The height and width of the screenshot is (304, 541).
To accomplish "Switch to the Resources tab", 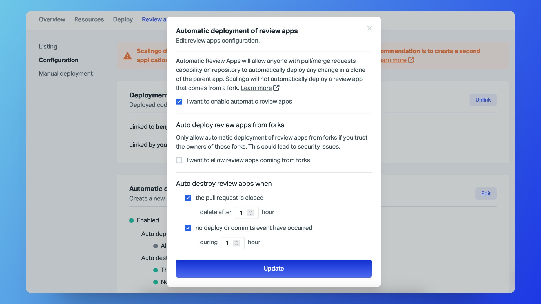I will [x=89, y=19].
